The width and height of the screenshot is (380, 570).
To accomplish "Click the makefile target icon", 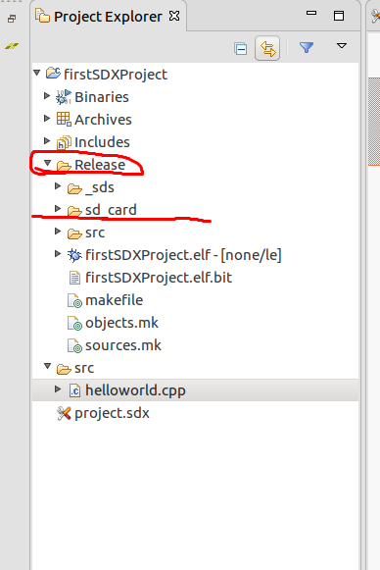I will [x=74, y=301].
